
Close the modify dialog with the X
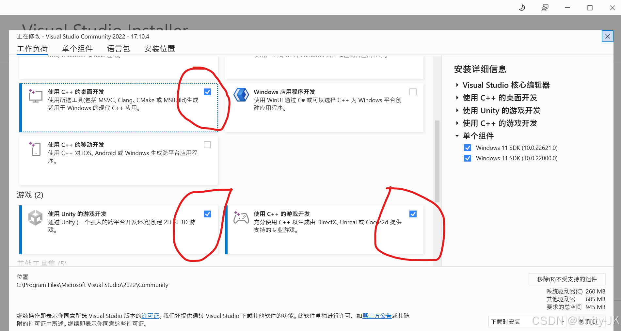pos(607,36)
